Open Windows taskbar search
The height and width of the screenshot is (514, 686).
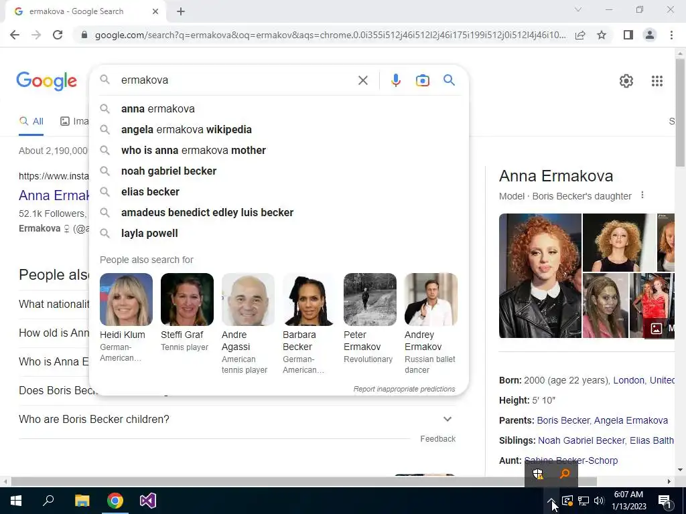pyautogui.click(x=48, y=501)
